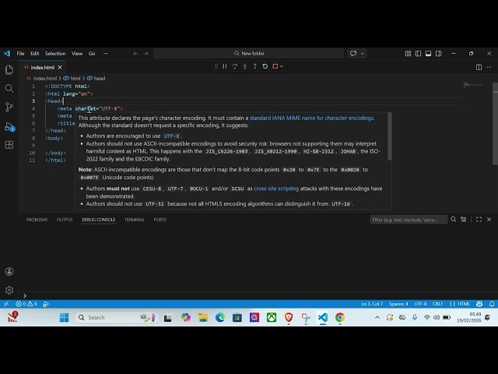Open Google Chrome from the taskbar

(x=340, y=317)
